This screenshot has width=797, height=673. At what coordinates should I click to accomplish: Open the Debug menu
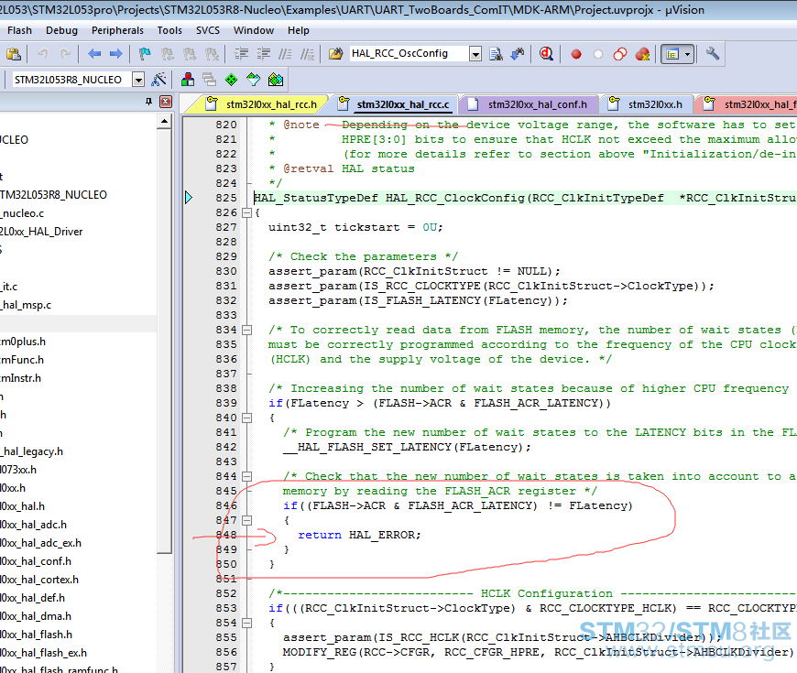click(61, 30)
